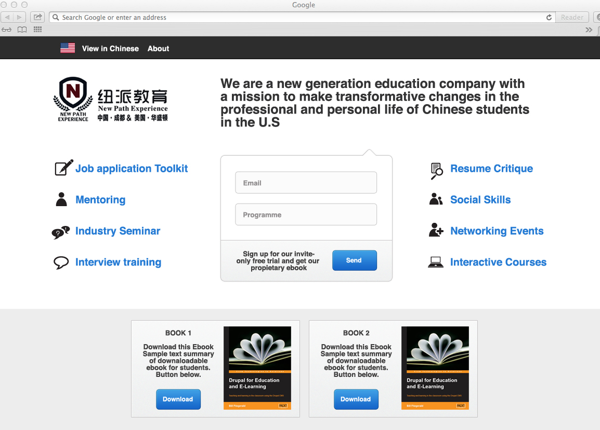Open the Reading List glasses icon
The width and height of the screenshot is (600, 430).
pyautogui.click(x=7, y=30)
